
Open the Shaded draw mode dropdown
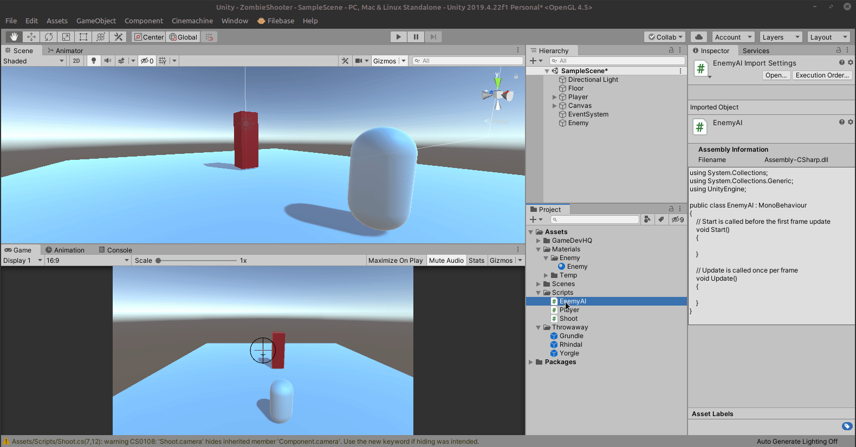34,61
